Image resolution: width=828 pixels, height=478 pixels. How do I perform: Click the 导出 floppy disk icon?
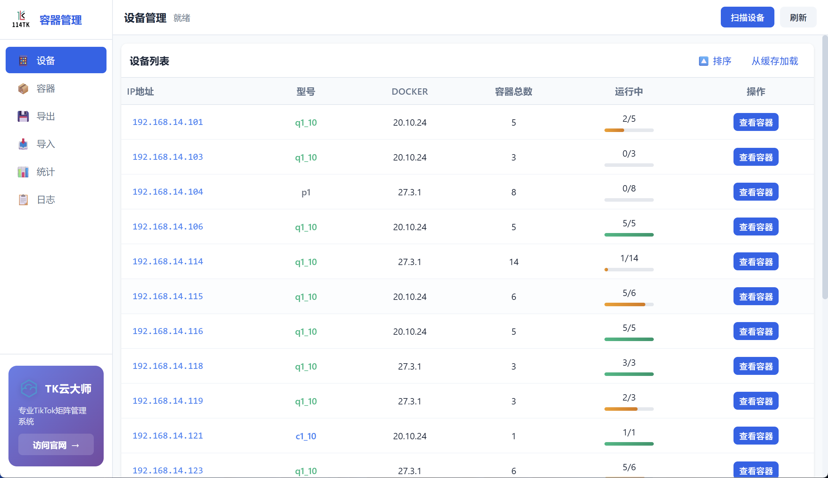23,116
